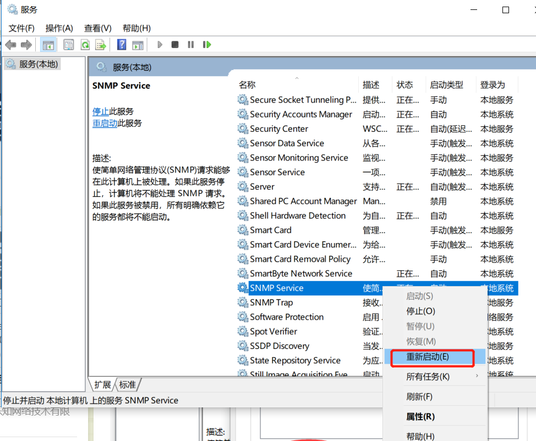
Task: Start the service with the play toolbar icon
Action: tap(160, 44)
